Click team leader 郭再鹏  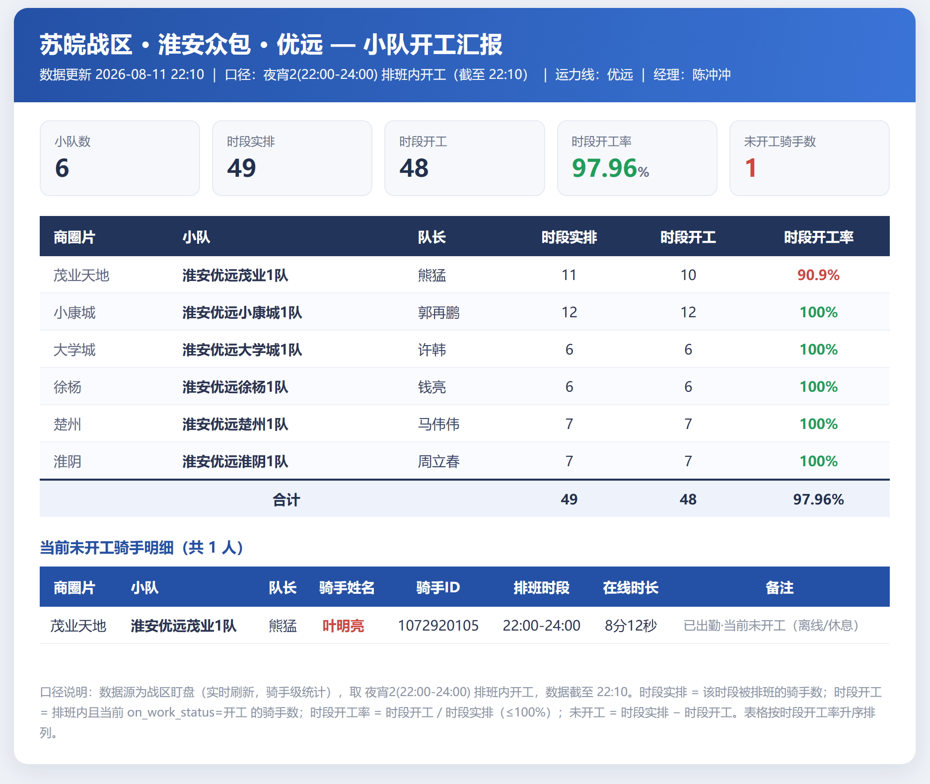pos(438,312)
